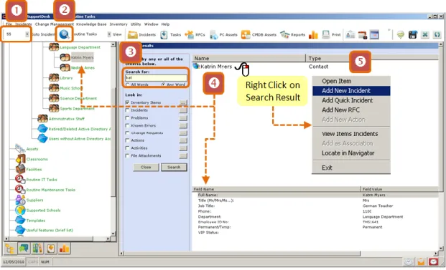
Task: Open the incident number dropdown arrow
Action: 27,34
